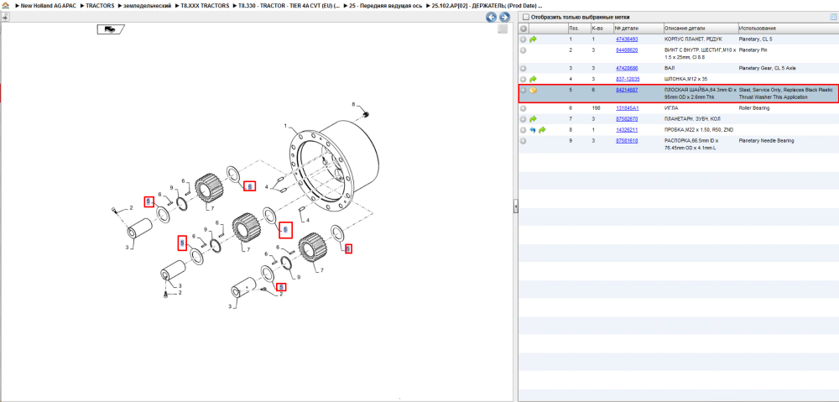The height and width of the screenshot is (402, 839).
Task: Click the green arrow icon for part 14326211
Action: pos(542,130)
